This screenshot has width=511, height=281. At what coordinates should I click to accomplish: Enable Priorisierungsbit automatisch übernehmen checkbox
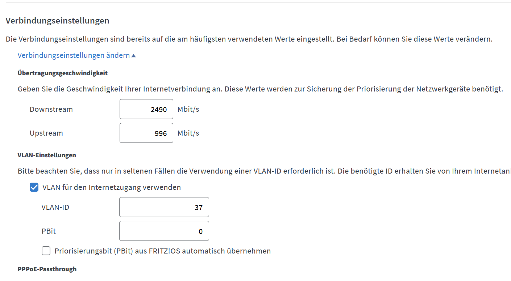click(x=46, y=251)
